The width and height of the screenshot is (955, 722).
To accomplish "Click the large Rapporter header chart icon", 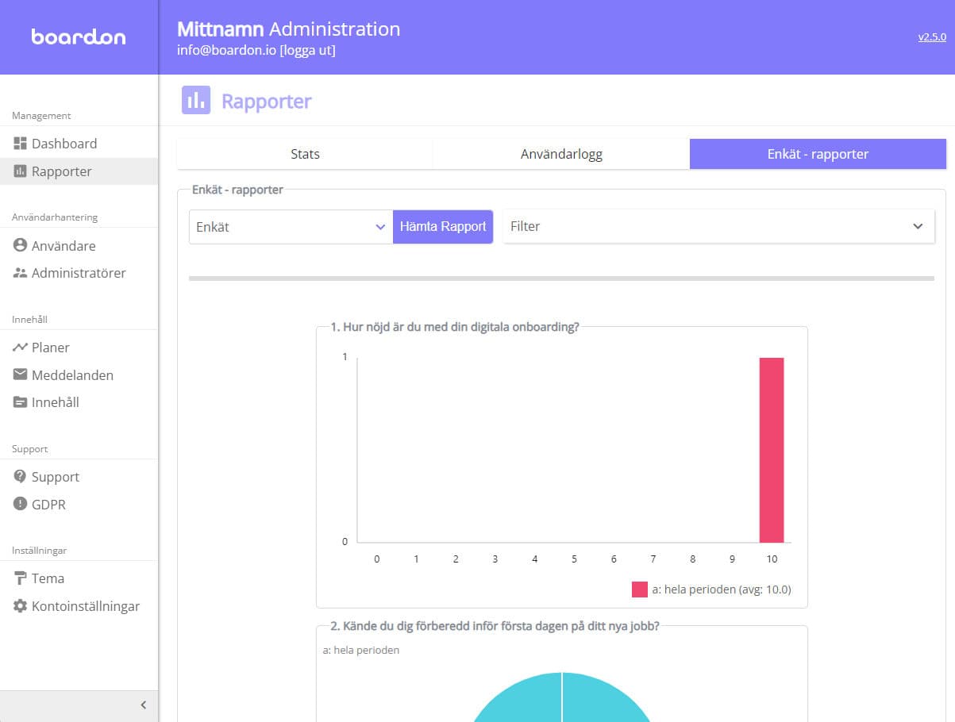I will pyautogui.click(x=196, y=101).
